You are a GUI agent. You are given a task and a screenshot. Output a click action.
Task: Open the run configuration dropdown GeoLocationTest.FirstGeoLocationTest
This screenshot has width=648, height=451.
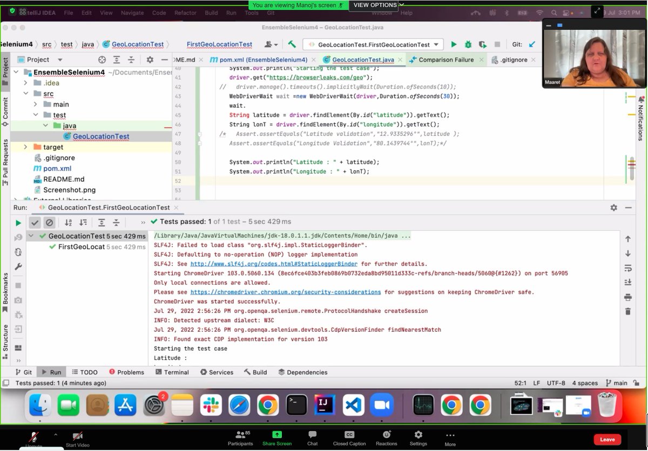373,45
